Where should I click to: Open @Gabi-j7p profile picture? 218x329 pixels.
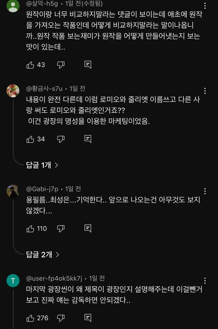coord(13,191)
